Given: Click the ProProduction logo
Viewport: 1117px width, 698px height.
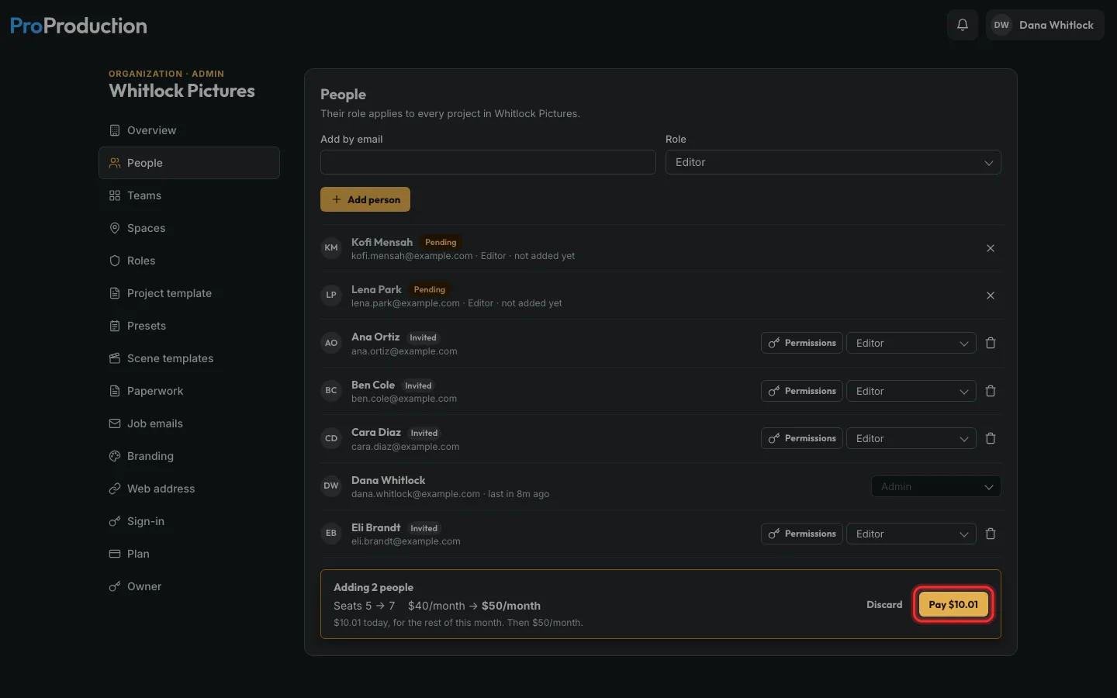Looking at the screenshot, I should (78, 26).
